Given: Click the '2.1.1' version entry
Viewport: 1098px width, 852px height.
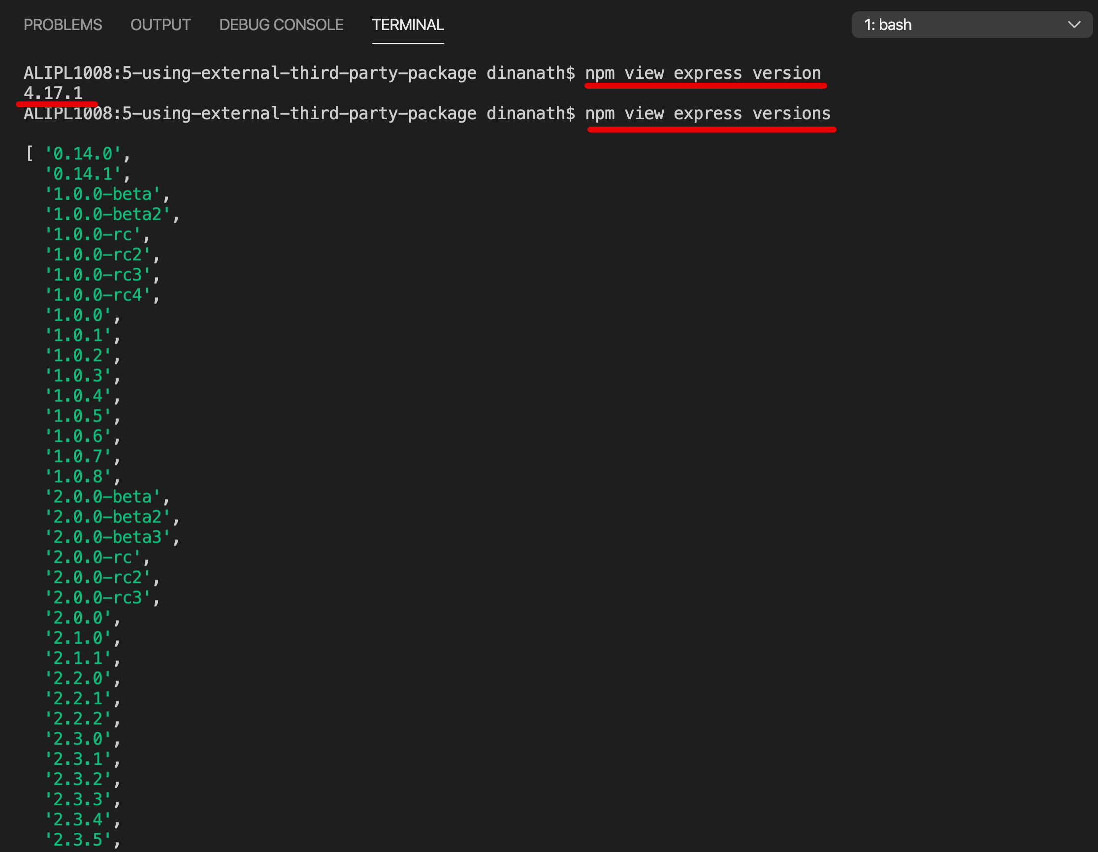Looking at the screenshot, I should (78, 658).
